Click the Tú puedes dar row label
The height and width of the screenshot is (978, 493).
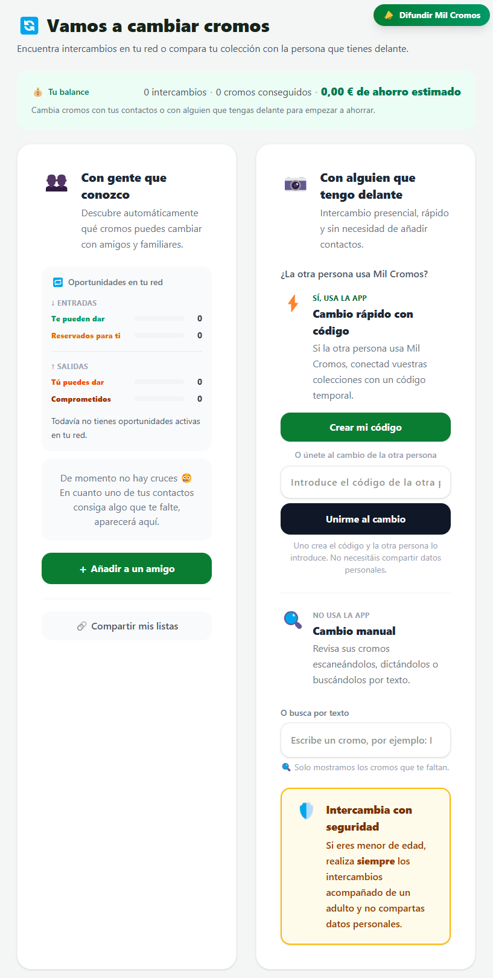[x=77, y=382]
